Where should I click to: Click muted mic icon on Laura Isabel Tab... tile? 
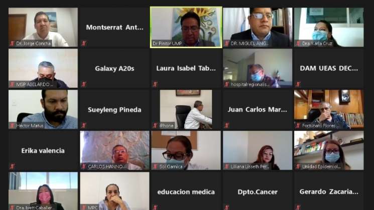[155, 84]
